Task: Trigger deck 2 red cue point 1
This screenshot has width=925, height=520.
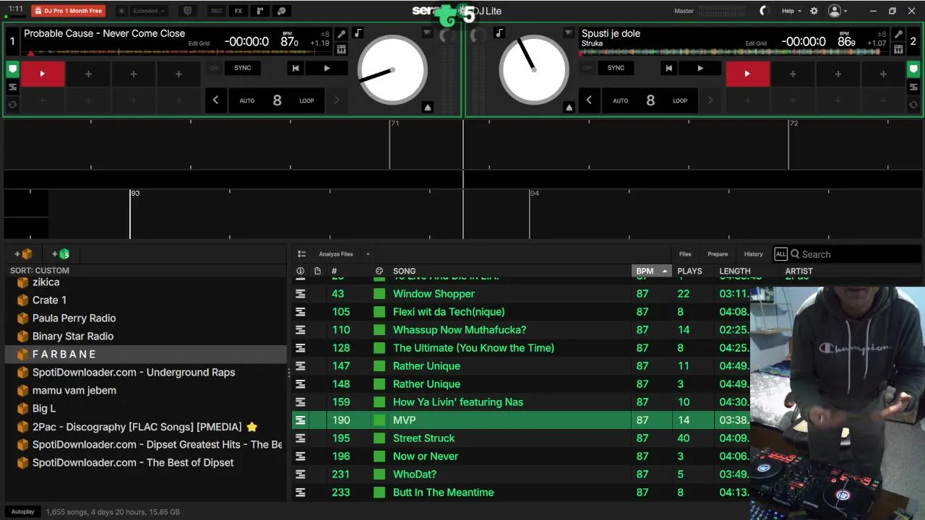Action: (x=747, y=74)
